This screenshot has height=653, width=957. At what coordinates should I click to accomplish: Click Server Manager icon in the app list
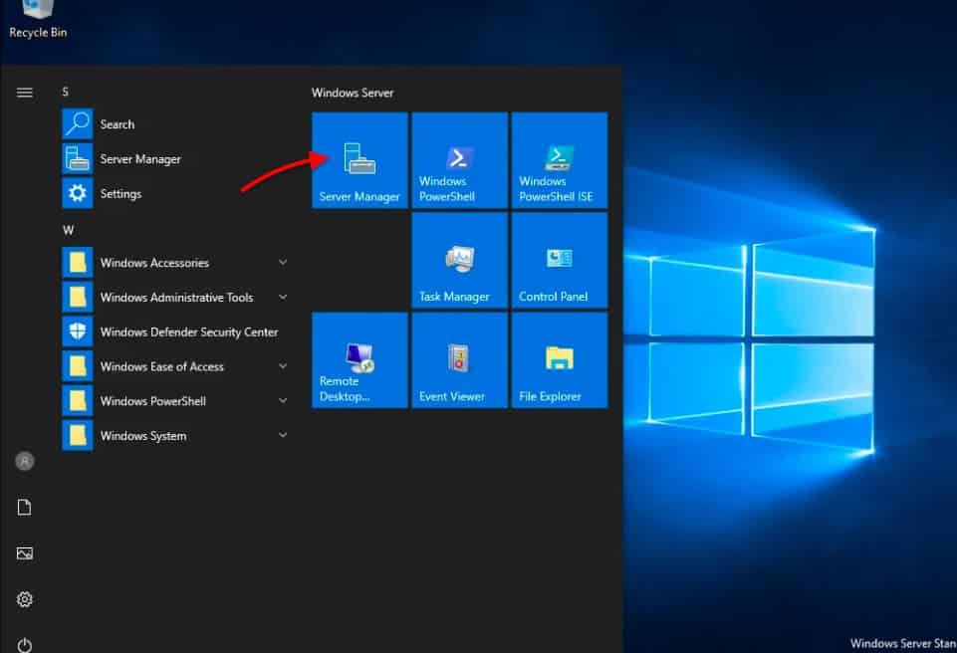(78, 158)
